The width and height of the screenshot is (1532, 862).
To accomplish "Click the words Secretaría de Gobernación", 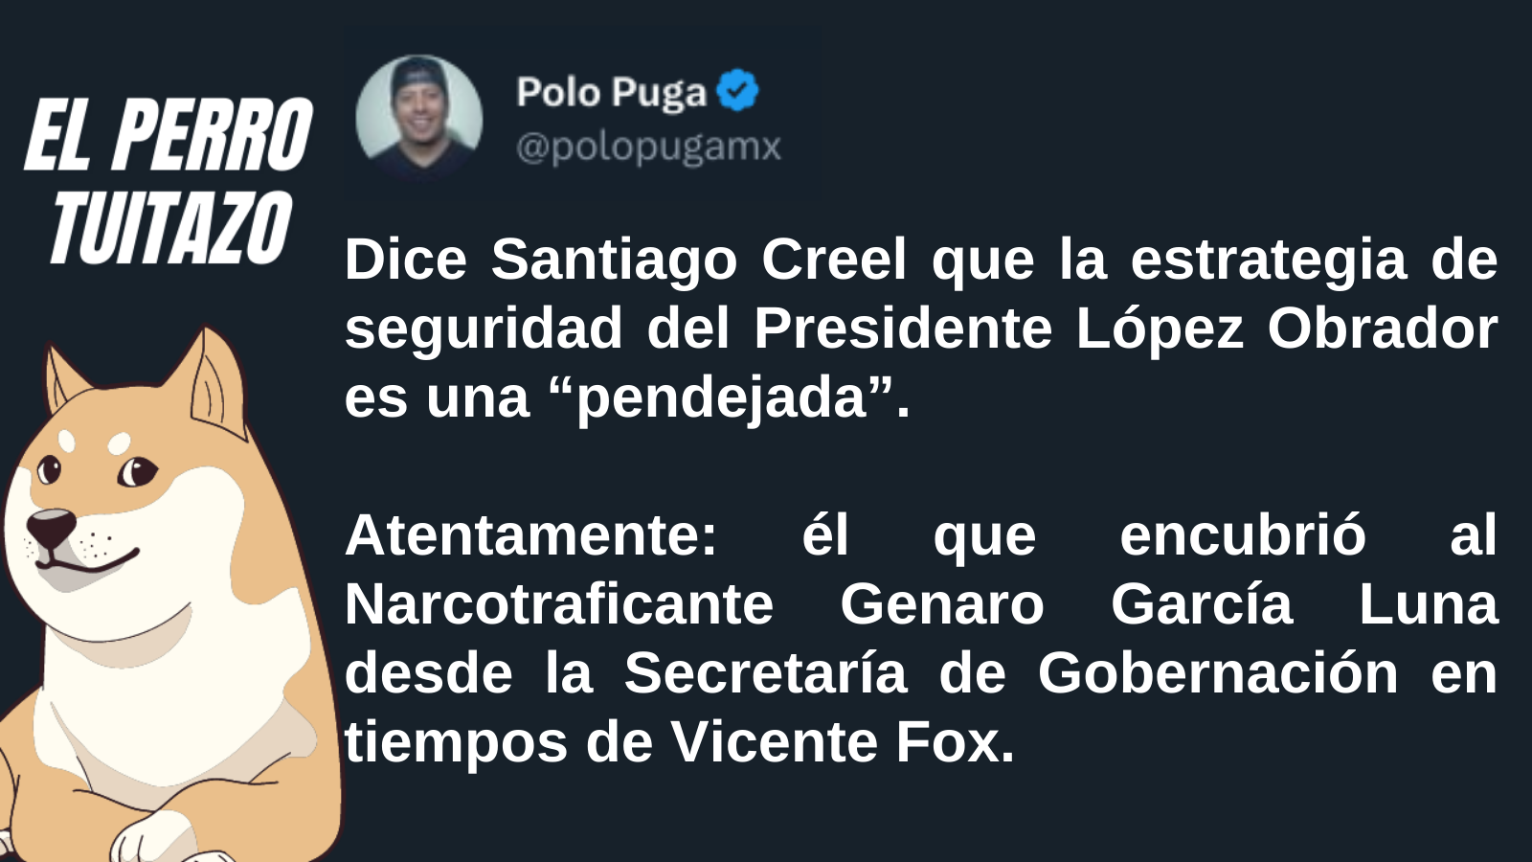I will click(x=1011, y=672).
